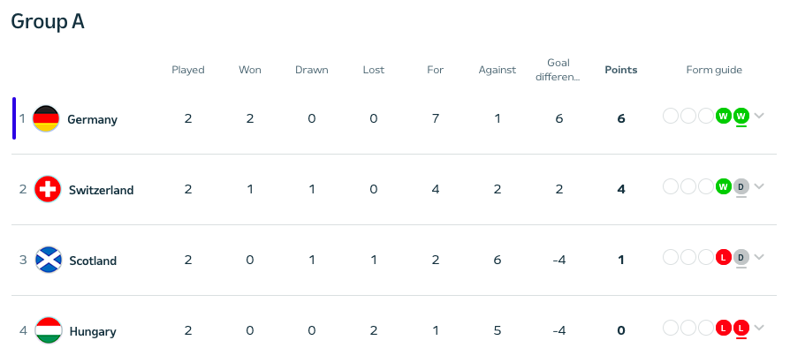Viewport: 790px width, 363px height.
Task: Click the Switzerland flag icon
Action: 47,189
